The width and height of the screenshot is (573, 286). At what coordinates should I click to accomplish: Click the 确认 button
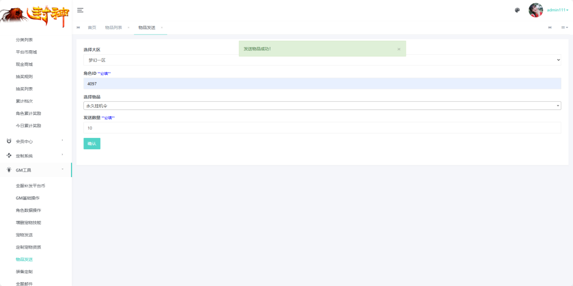pyautogui.click(x=92, y=144)
